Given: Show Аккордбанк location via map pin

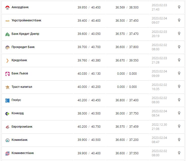Looking at the screenshot, I should click(x=179, y=7).
